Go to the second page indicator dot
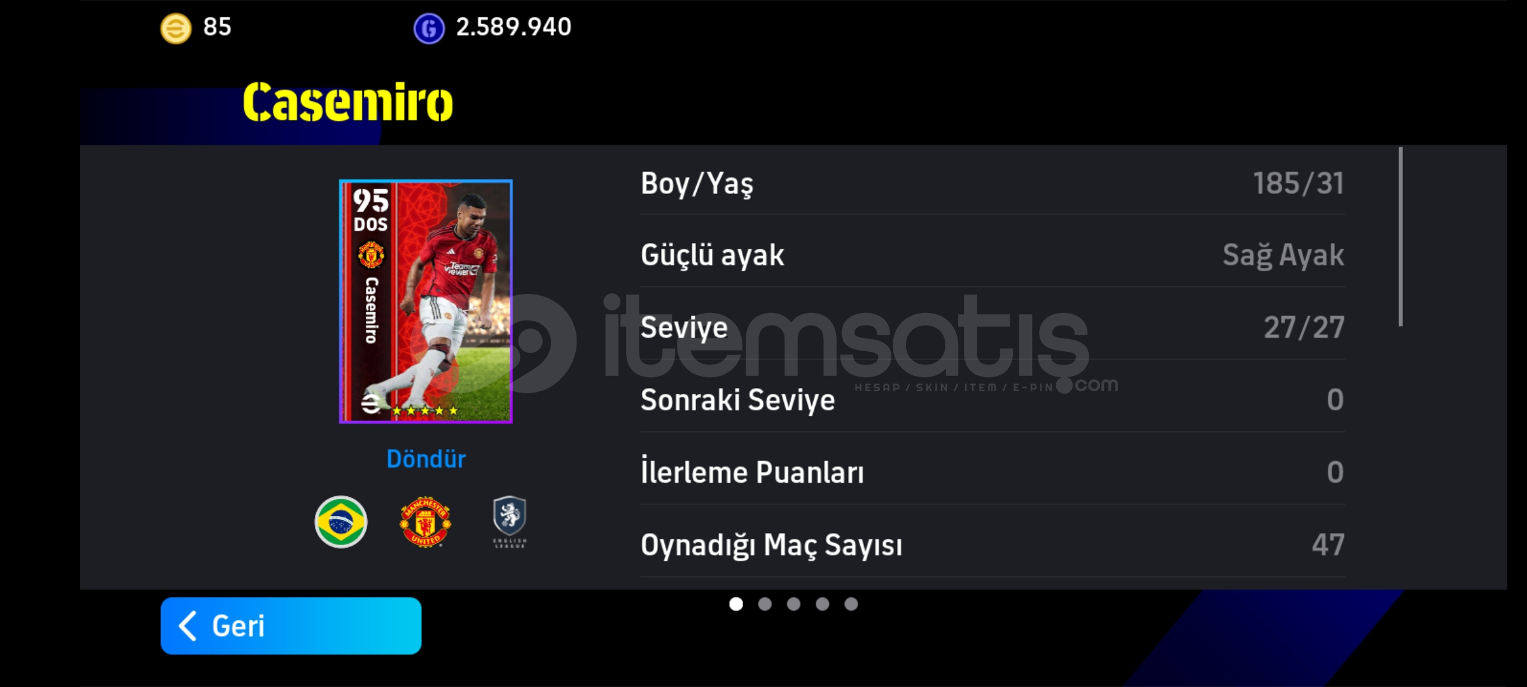The width and height of the screenshot is (1527, 687). [765, 604]
